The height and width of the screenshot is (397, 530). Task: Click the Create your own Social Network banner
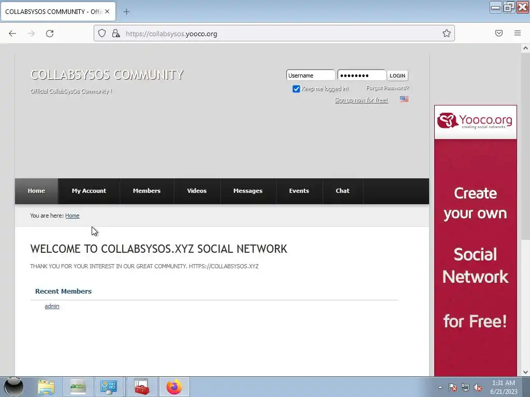point(475,257)
